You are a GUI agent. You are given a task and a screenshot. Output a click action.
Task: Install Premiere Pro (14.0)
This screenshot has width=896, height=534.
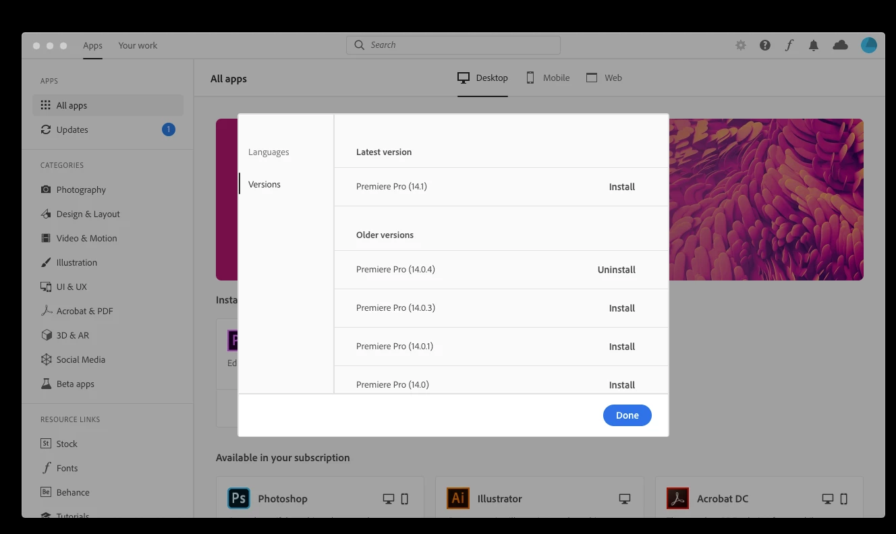(x=622, y=385)
